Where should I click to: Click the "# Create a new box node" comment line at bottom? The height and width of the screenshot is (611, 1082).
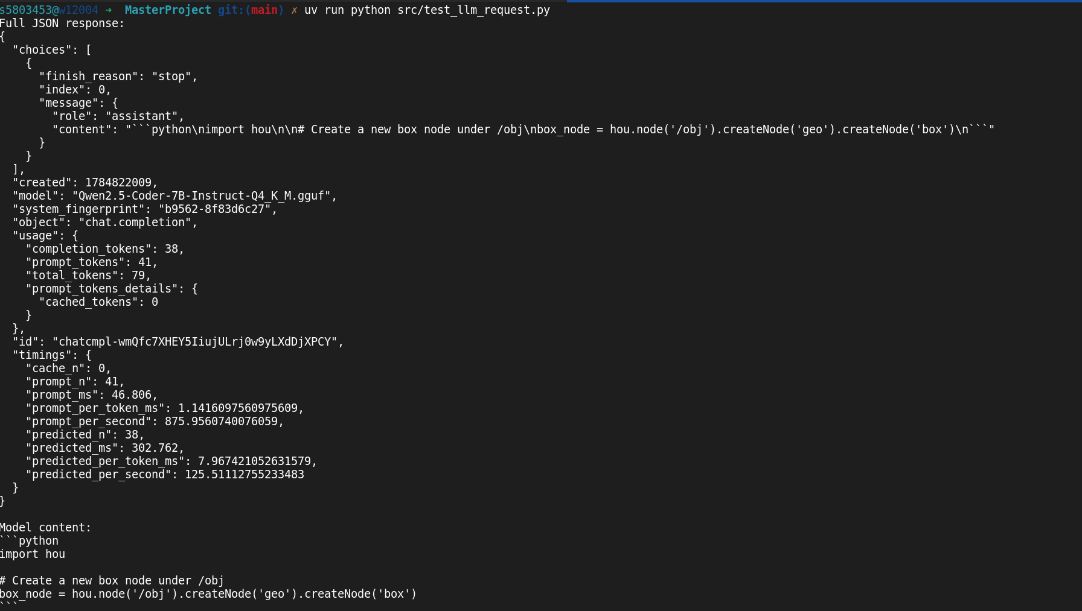pos(112,581)
